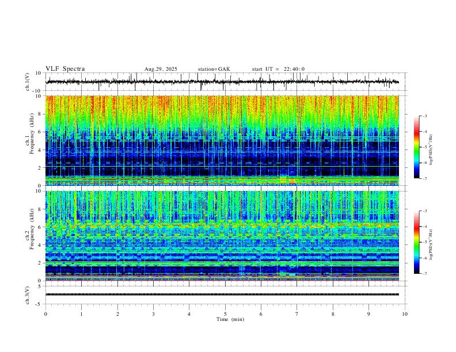The height and width of the screenshot is (352, 456).
Task: Click time axis tick label "8"
Action: 333,314
